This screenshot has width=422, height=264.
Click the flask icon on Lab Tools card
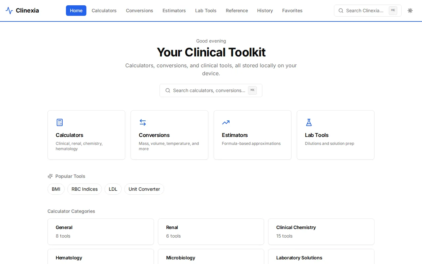pyautogui.click(x=309, y=122)
